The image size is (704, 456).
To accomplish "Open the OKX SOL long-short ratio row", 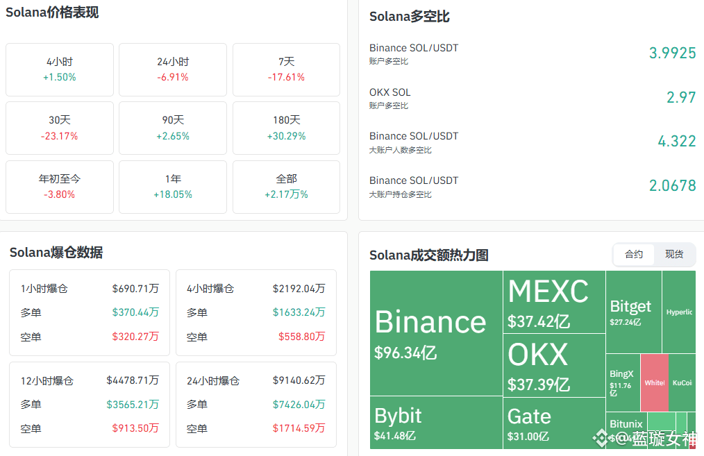I will (x=532, y=98).
